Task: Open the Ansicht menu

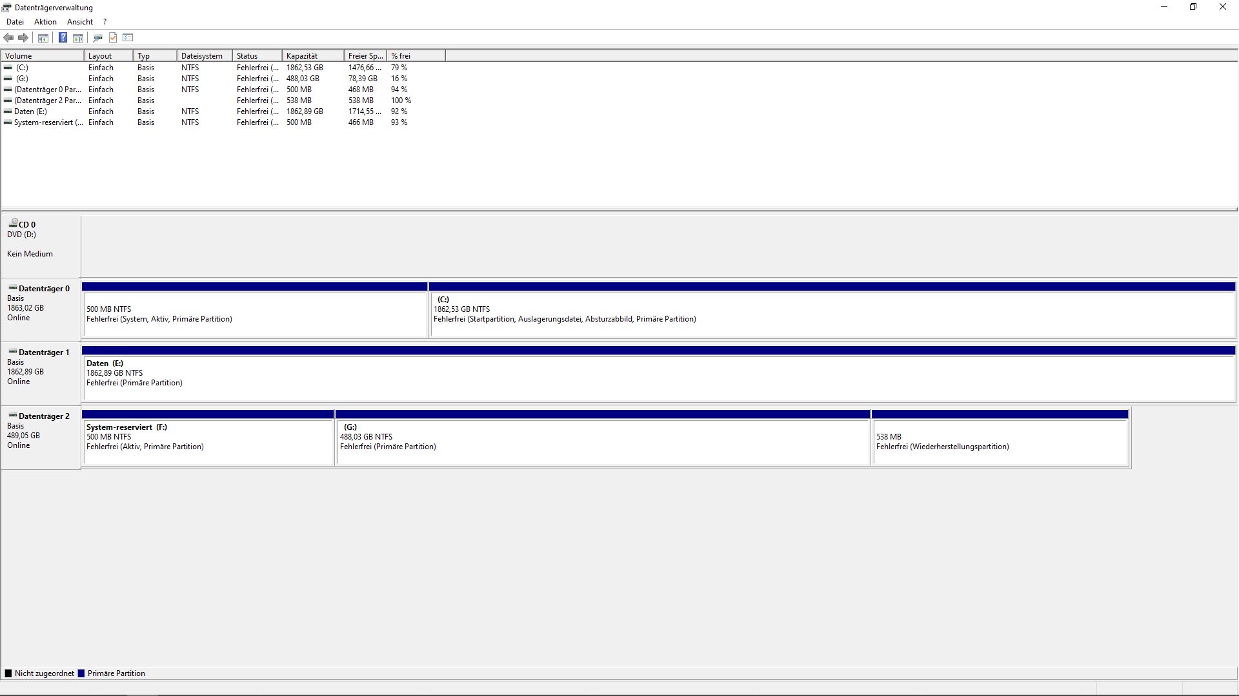Action: coord(80,22)
